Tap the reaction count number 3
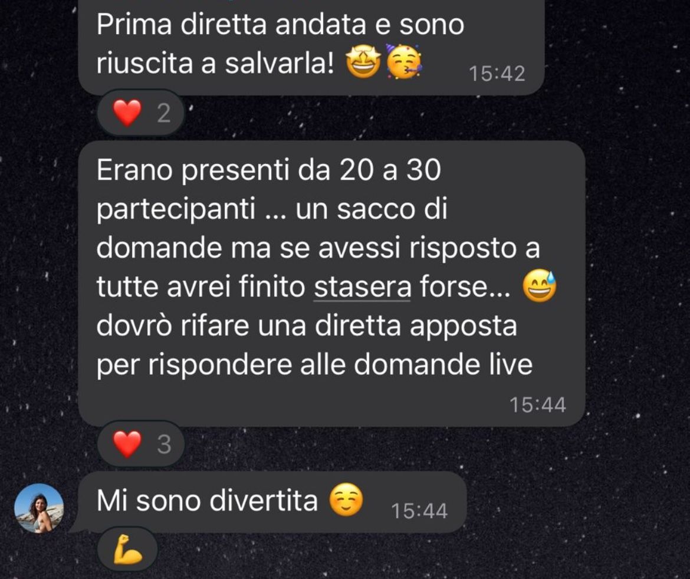This screenshot has height=579, width=690. tap(164, 444)
